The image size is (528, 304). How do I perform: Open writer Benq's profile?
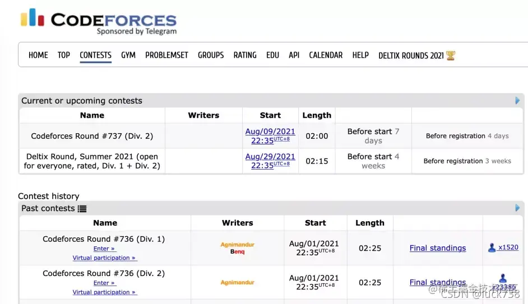pos(238,251)
